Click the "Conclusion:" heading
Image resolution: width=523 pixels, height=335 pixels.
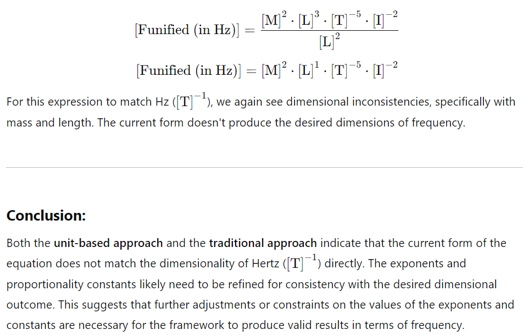click(x=46, y=216)
